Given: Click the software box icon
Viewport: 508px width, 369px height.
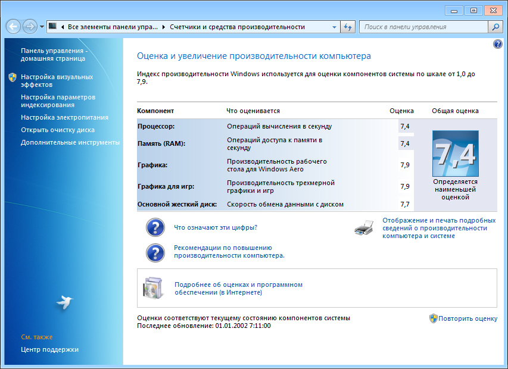Looking at the screenshot, I should click(x=152, y=288).
